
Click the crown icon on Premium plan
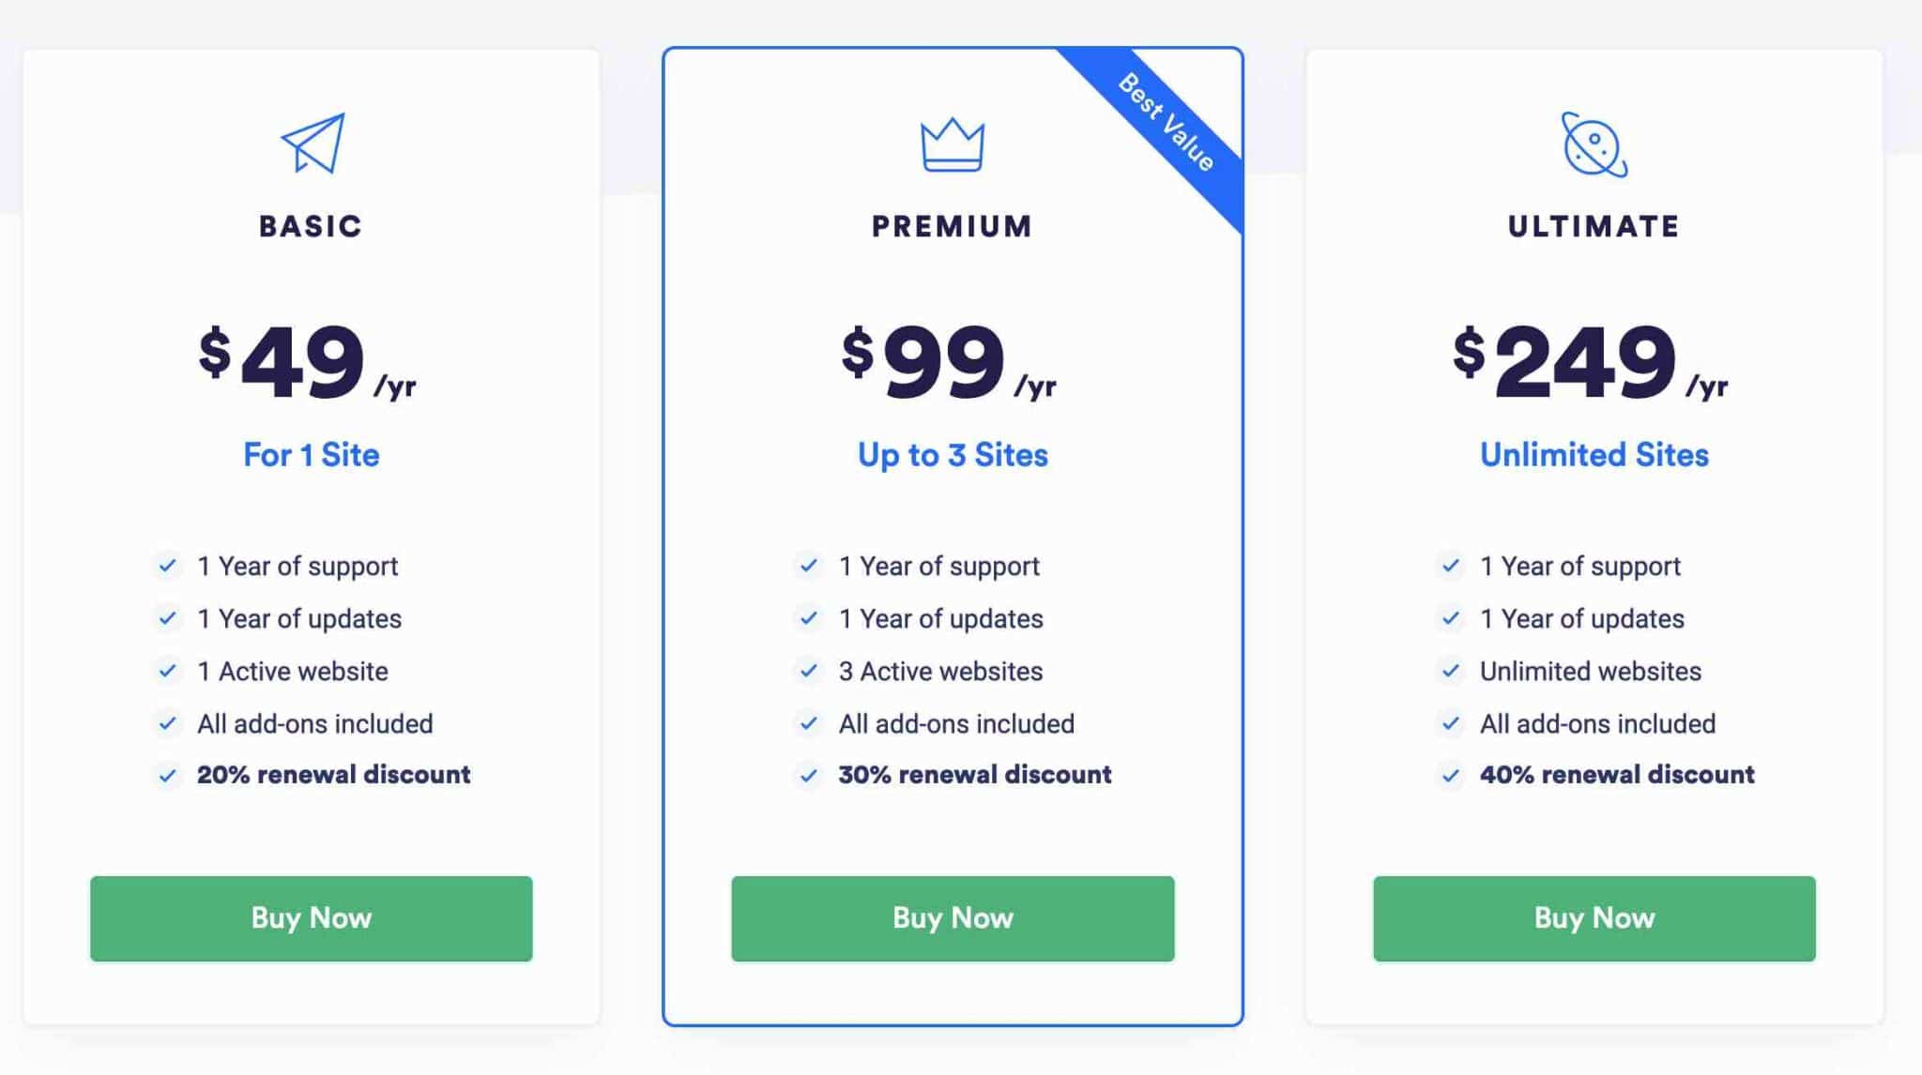pyautogui.click(x=953, y=145)
